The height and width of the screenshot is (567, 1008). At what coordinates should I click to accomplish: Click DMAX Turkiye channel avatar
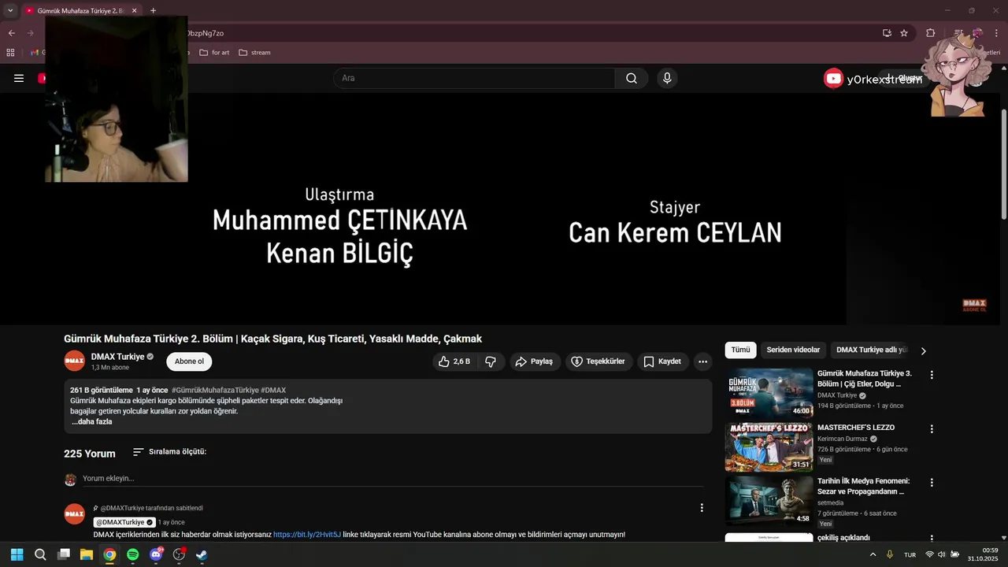pos(74,361)
